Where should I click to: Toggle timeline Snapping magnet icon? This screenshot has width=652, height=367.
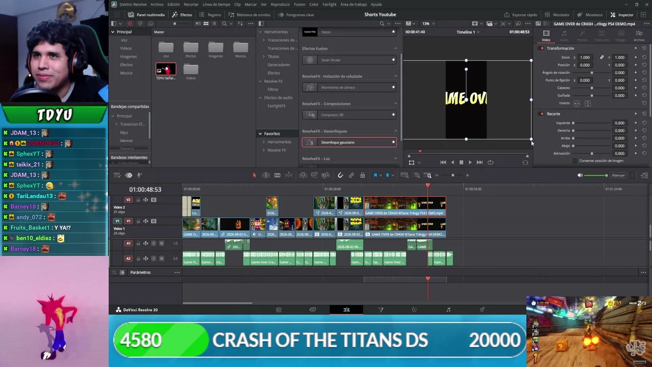[x=340, y=175]
